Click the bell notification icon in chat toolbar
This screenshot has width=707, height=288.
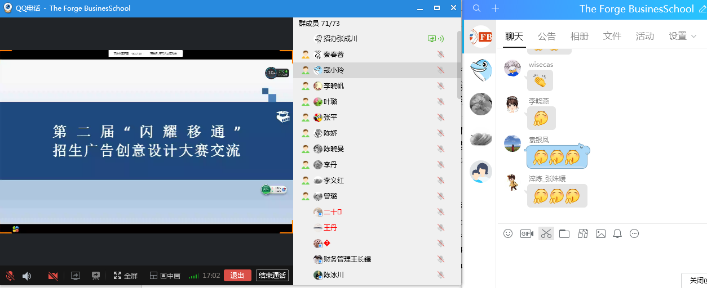coord(617,233)
